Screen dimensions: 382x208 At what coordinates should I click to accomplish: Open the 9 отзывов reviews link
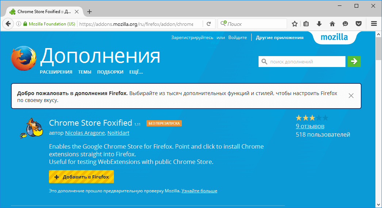click(x=310, y=126)
